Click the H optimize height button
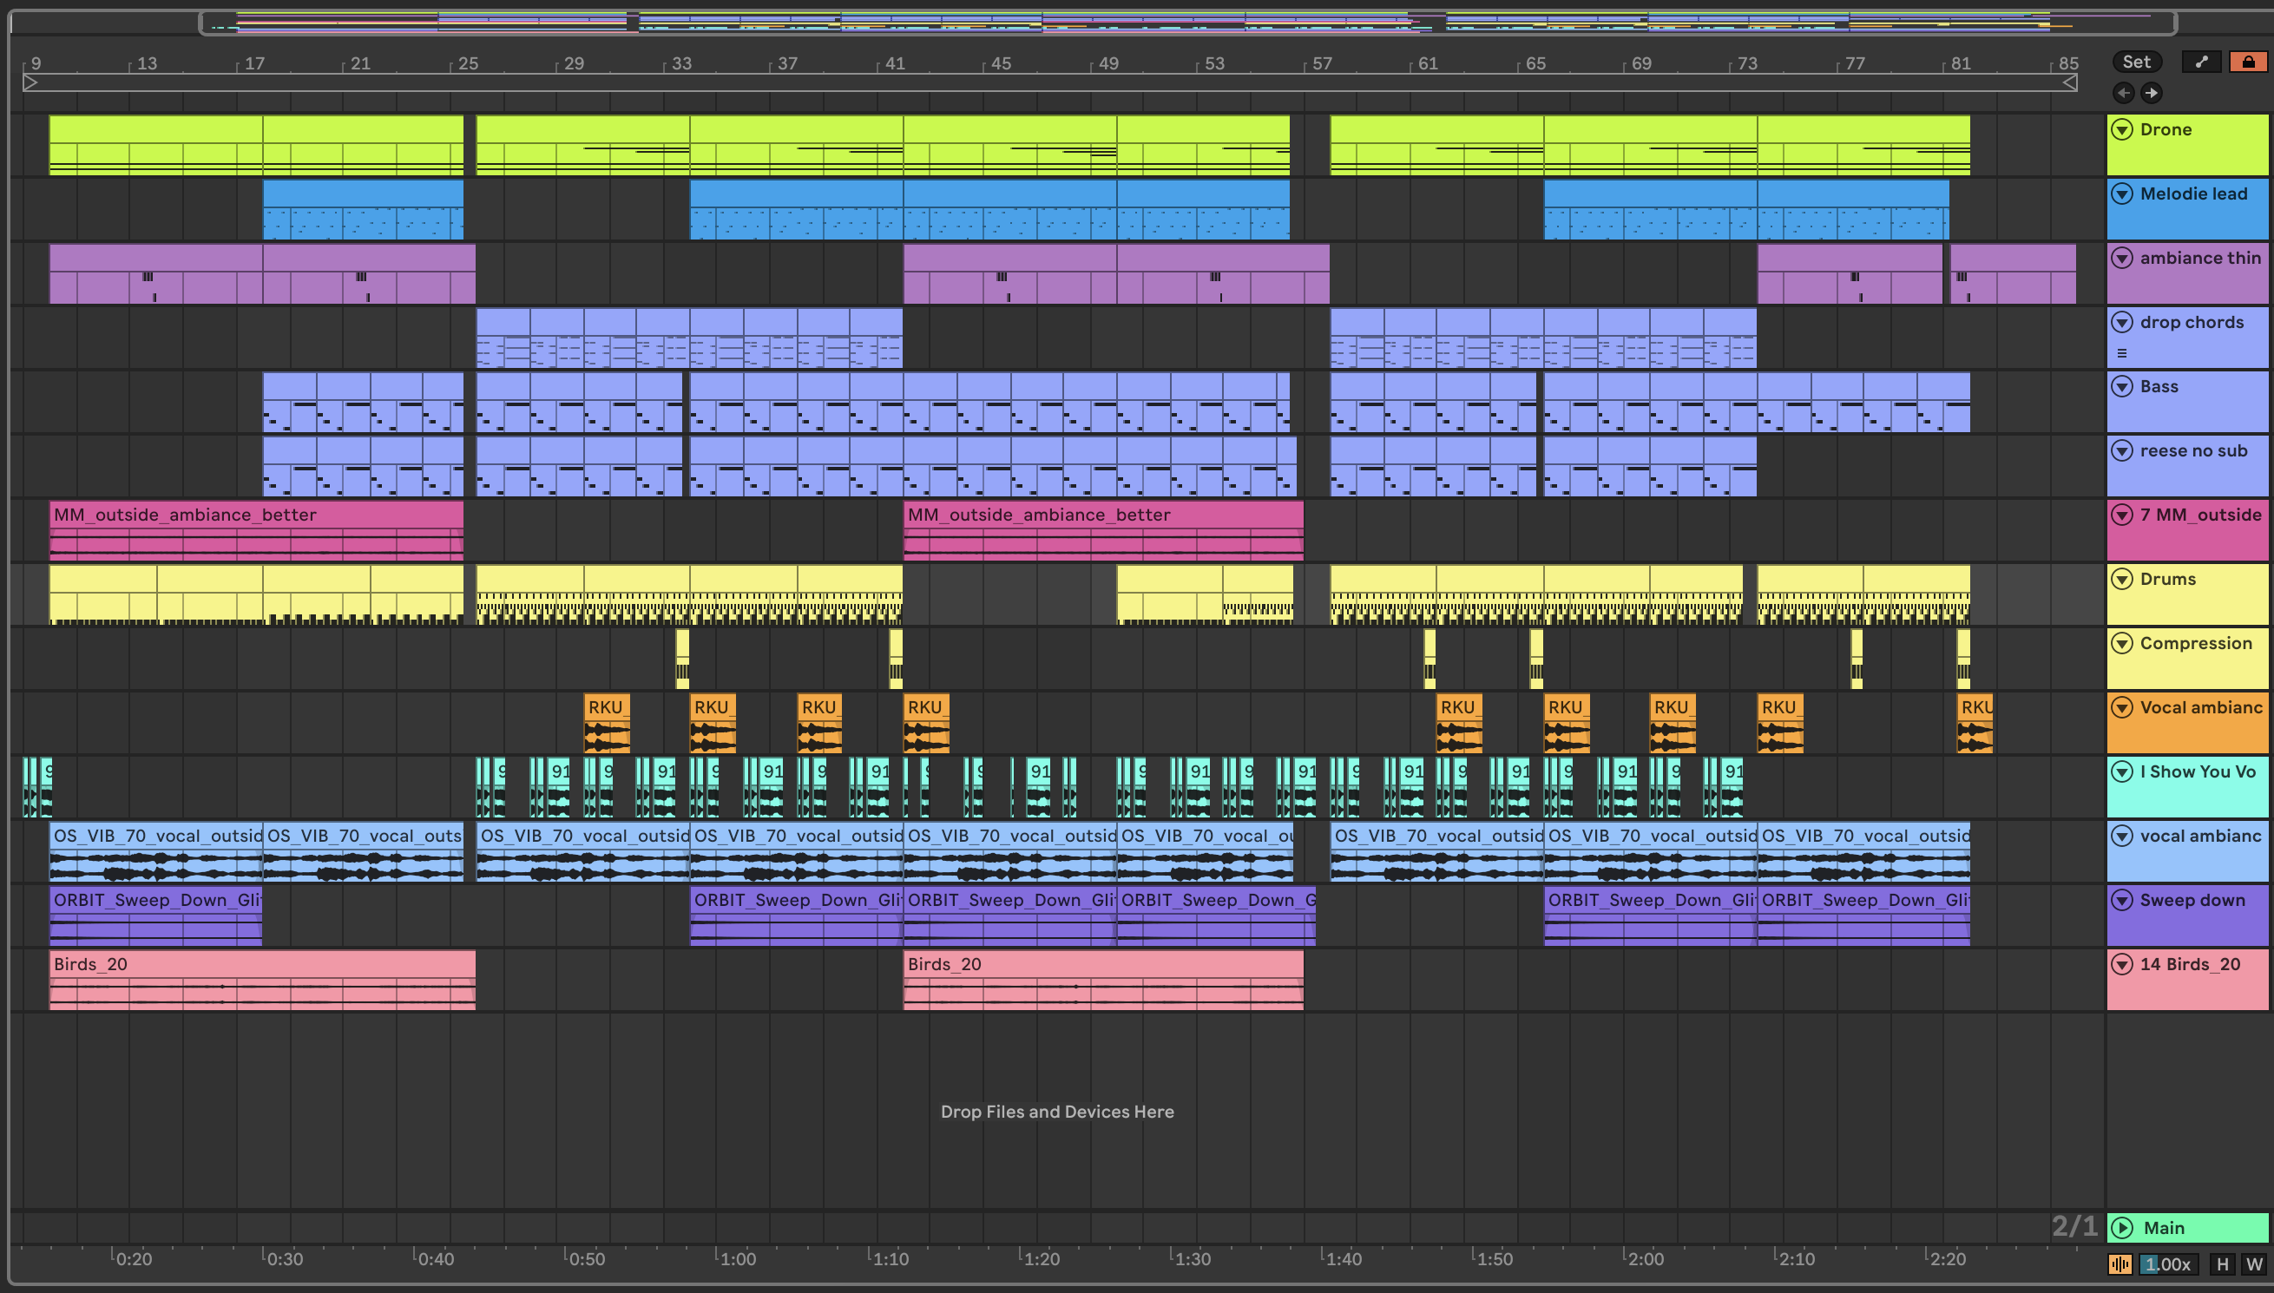Viewport: 2274px width, 1293px height. 2223,1263
